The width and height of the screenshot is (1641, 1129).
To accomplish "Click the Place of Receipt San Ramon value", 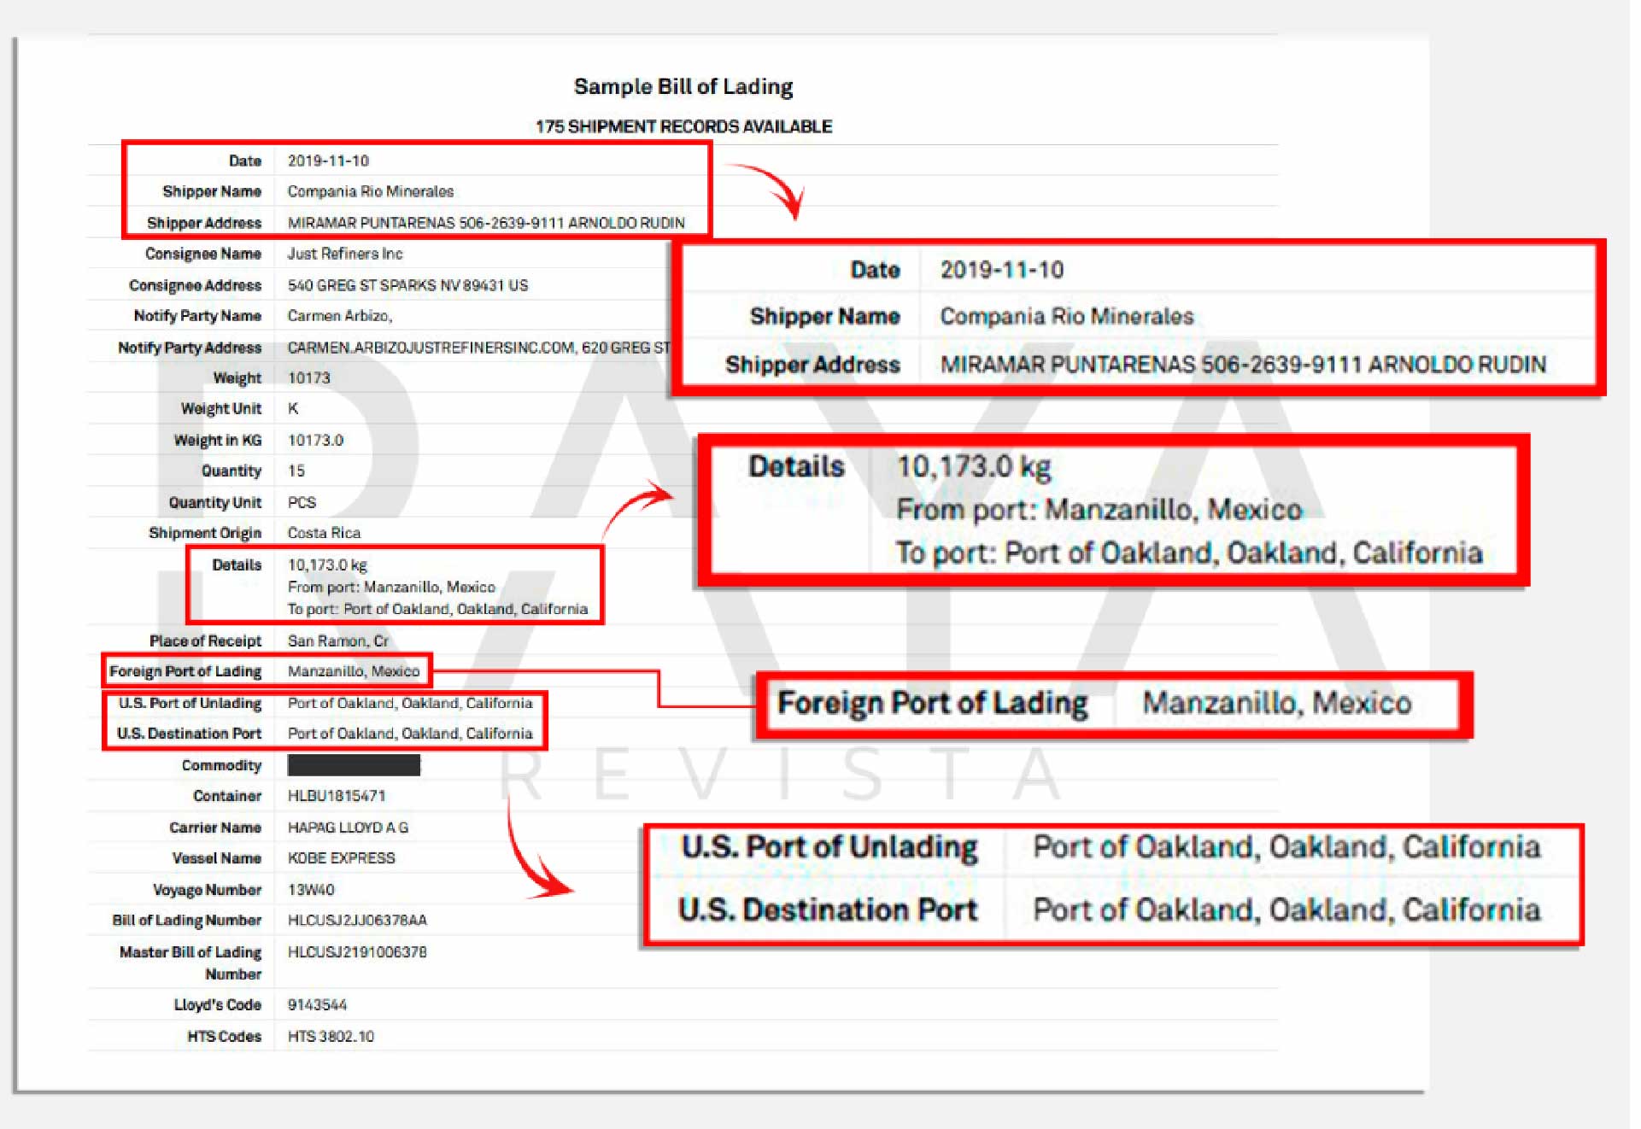I will point(337,641).
